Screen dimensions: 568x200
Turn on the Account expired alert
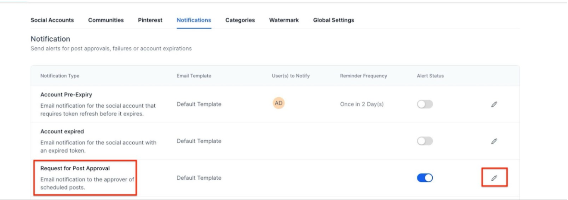pyautogui.click(x=424, y=141)
